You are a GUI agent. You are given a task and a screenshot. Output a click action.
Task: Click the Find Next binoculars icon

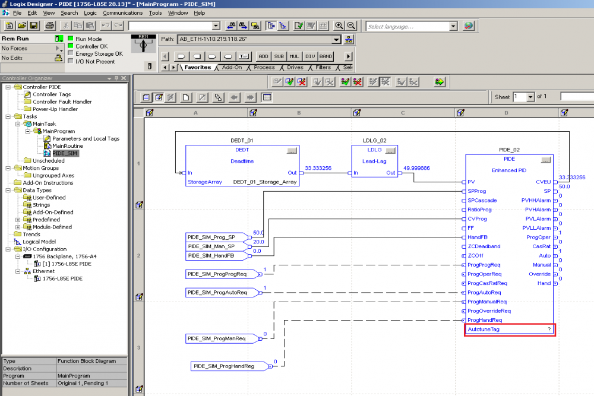point(243,26)
